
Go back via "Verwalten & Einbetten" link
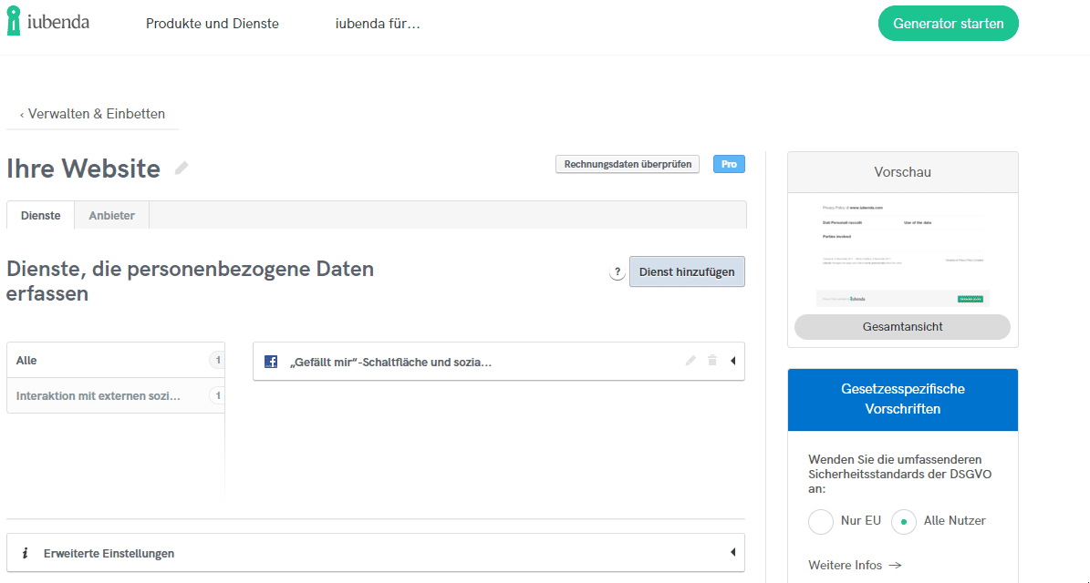pos(92,114)
